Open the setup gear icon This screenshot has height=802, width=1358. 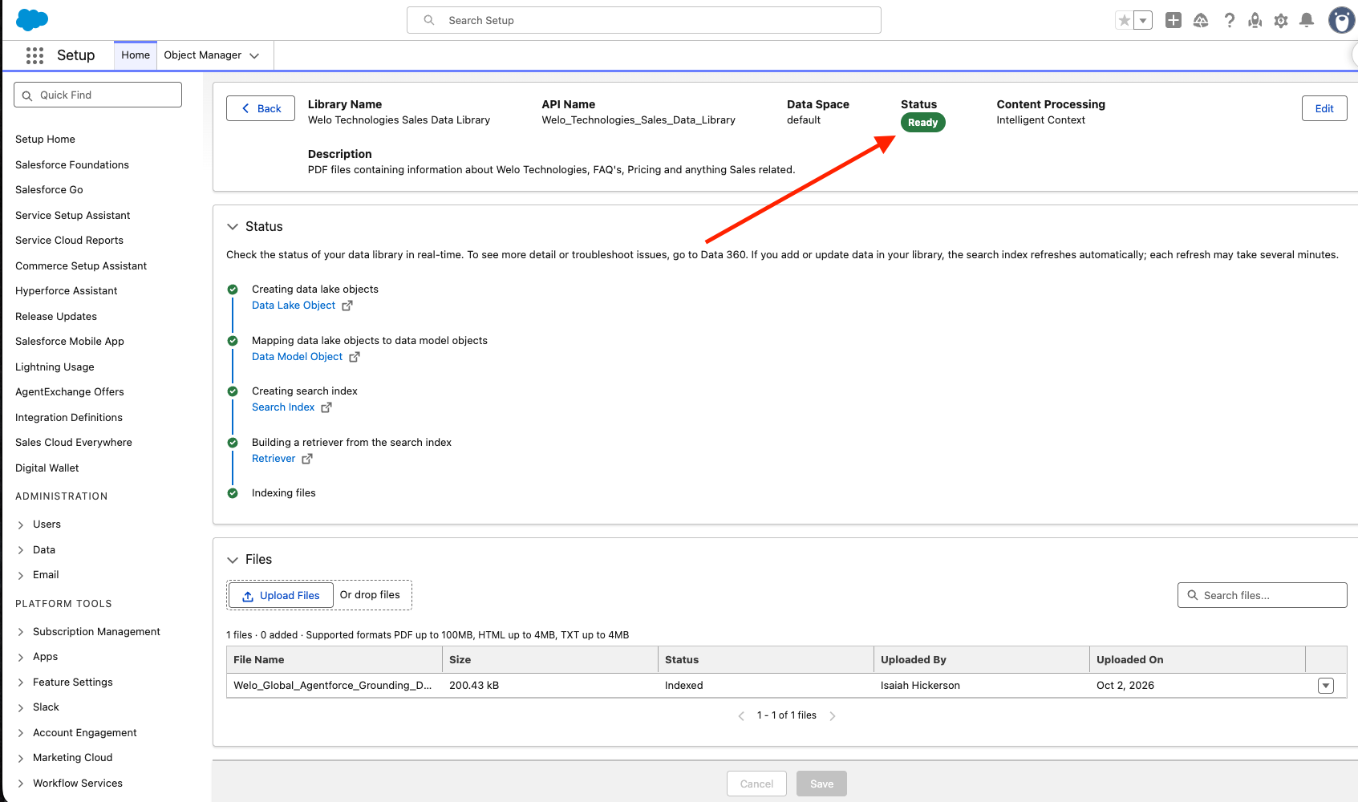point(1281,20)
